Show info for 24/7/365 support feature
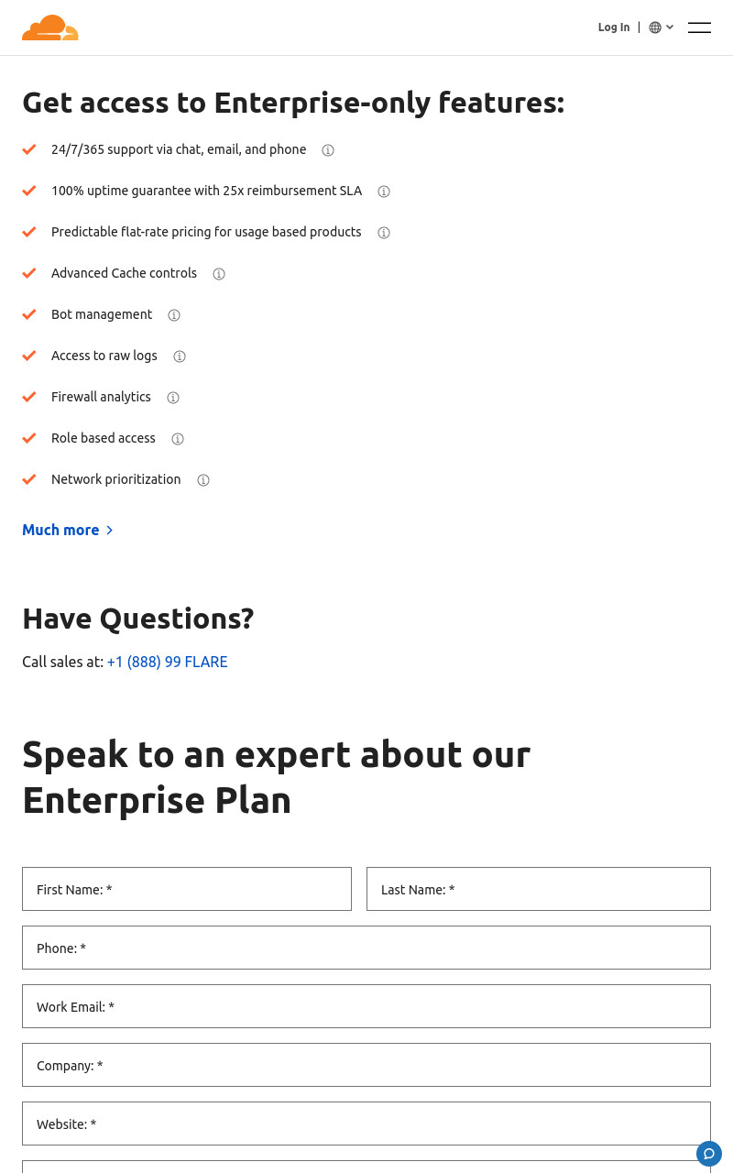The width and height of the screenshot is (733, 1173). point(328,150)
